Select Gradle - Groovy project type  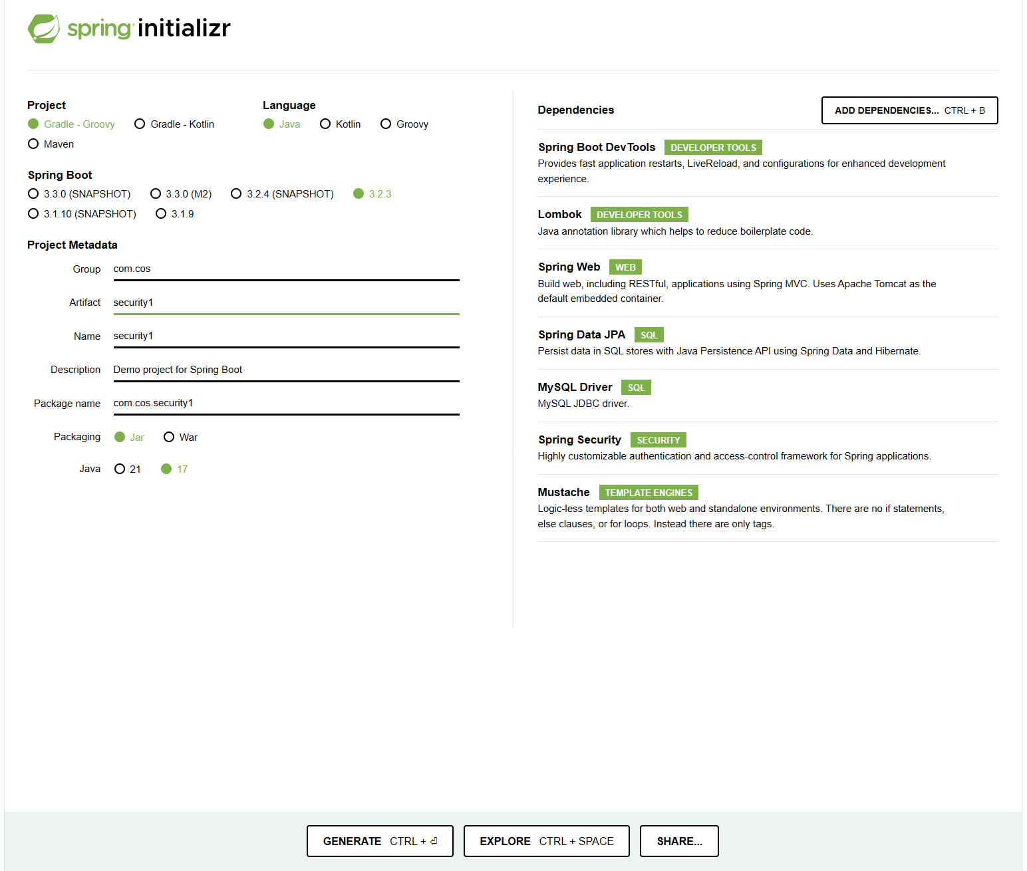[71, 124]
